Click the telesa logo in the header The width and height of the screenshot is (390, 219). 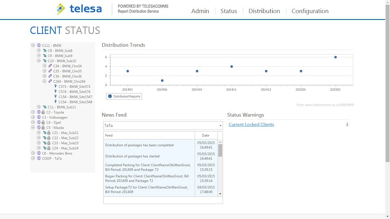tap(79, 9)
